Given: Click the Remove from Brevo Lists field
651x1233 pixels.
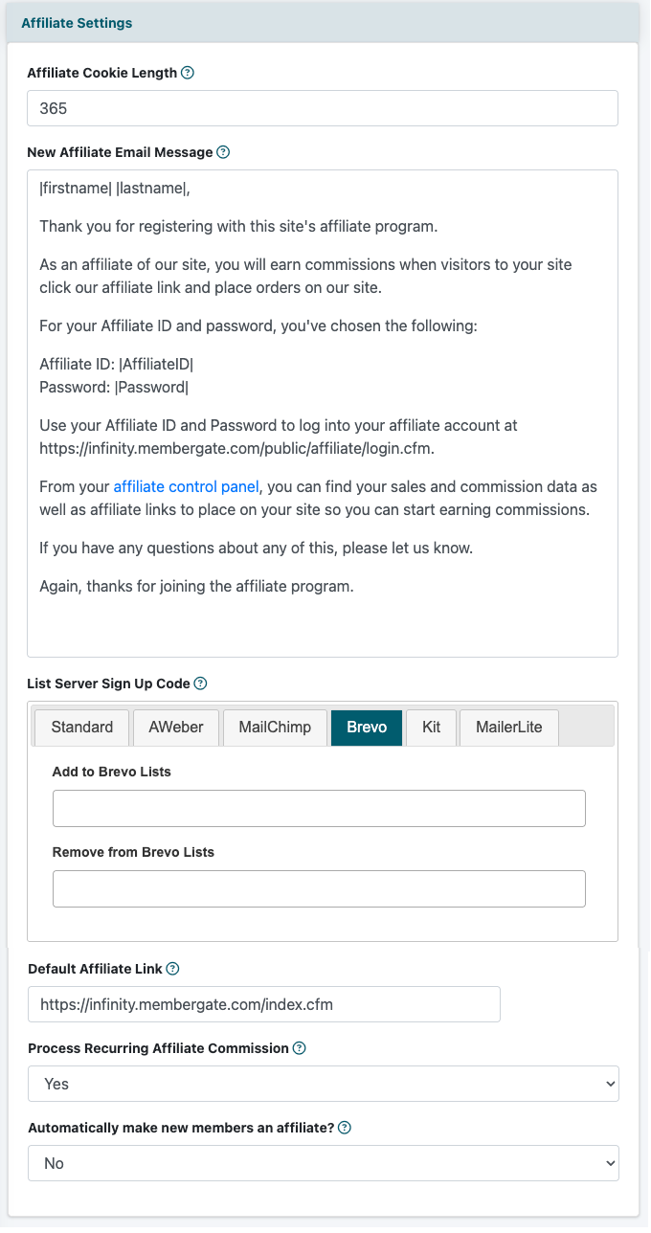Looking at the screenshot, I should (x=319, y=888).
